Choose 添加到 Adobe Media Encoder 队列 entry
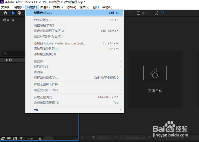This screenshot has width=199, height=142. tap(74, 43)
